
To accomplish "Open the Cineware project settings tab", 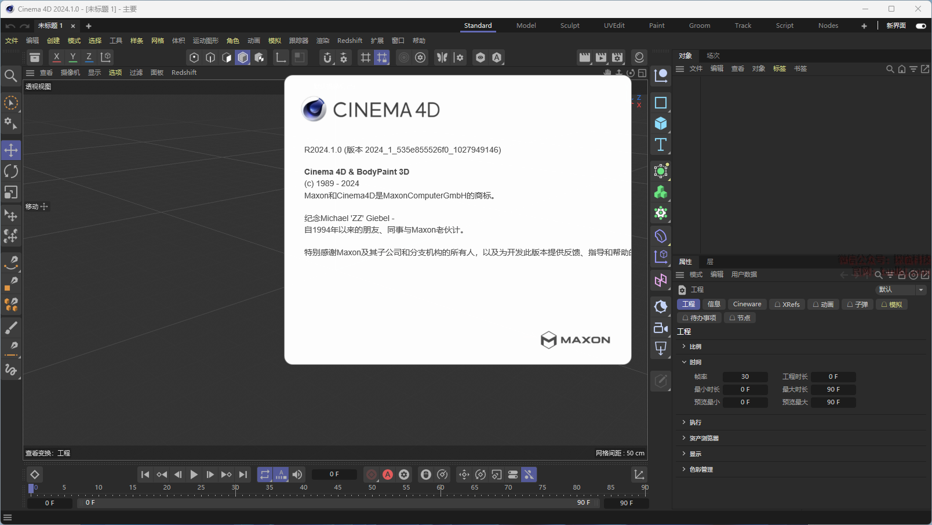I will coord(747,304).
